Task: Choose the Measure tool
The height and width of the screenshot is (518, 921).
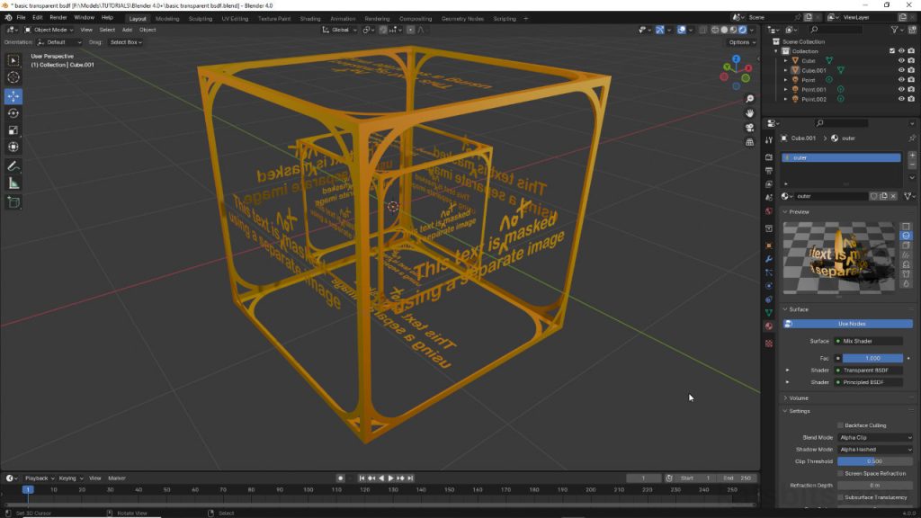Action: click(13, 183)
